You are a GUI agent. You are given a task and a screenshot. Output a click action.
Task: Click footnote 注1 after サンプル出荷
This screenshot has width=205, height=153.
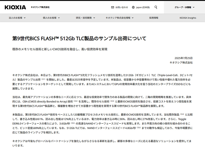[x=43, y=79]
